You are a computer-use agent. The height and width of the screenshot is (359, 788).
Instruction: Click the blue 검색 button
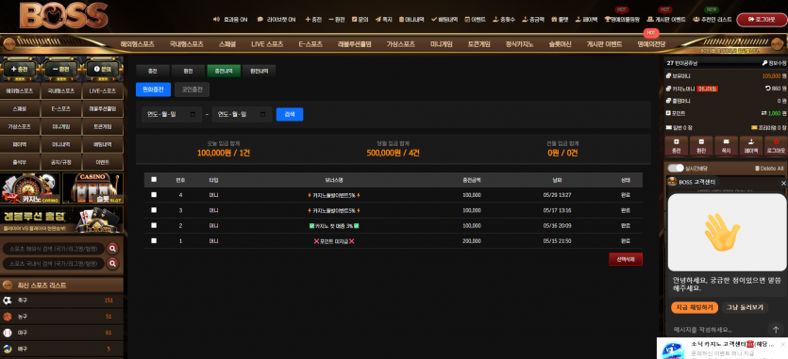[x=290, y=114]
